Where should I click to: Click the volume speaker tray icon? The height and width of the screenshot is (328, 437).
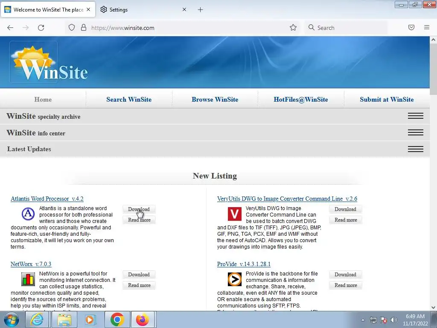coord(394,320)
